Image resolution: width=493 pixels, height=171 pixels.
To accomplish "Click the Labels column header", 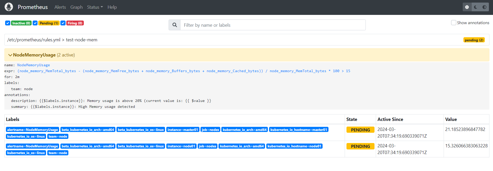I will (x=13, y=119).
